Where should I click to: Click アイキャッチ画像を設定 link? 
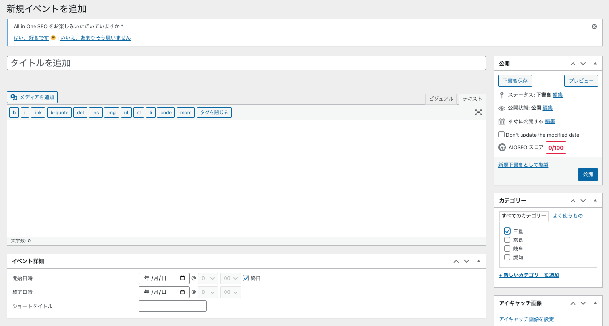pos(526,319)
